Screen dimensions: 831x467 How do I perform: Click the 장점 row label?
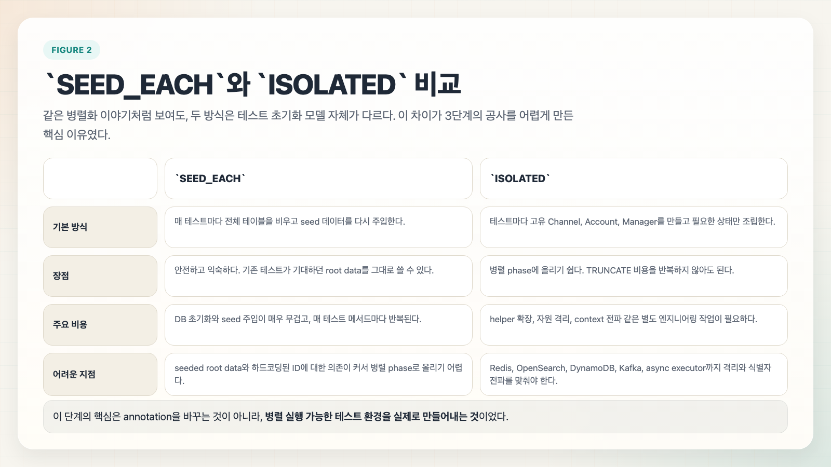coord(100,276)
